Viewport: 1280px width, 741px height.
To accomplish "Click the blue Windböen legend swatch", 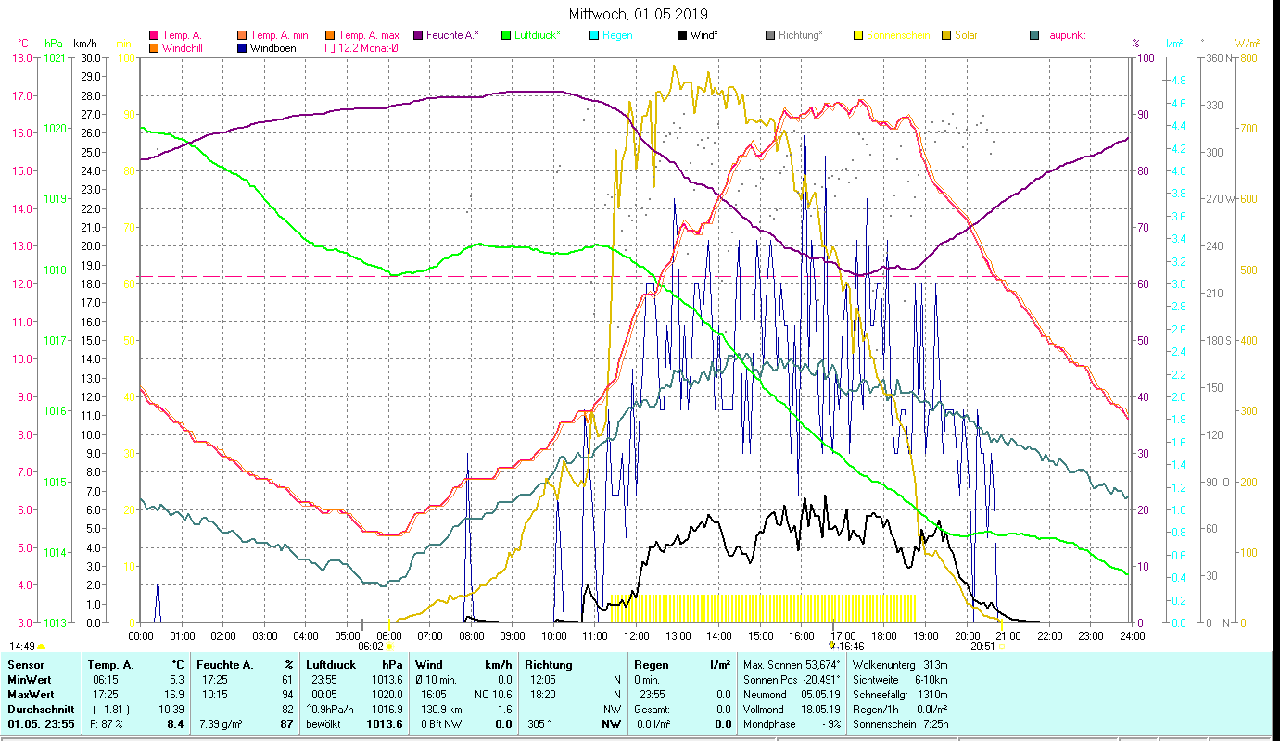I will pyautogui.click(x=242, y=48).
